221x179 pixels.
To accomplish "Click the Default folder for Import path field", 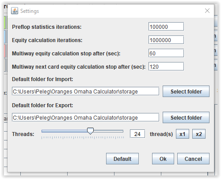I will pyautogui.click(x=85, y=91).
